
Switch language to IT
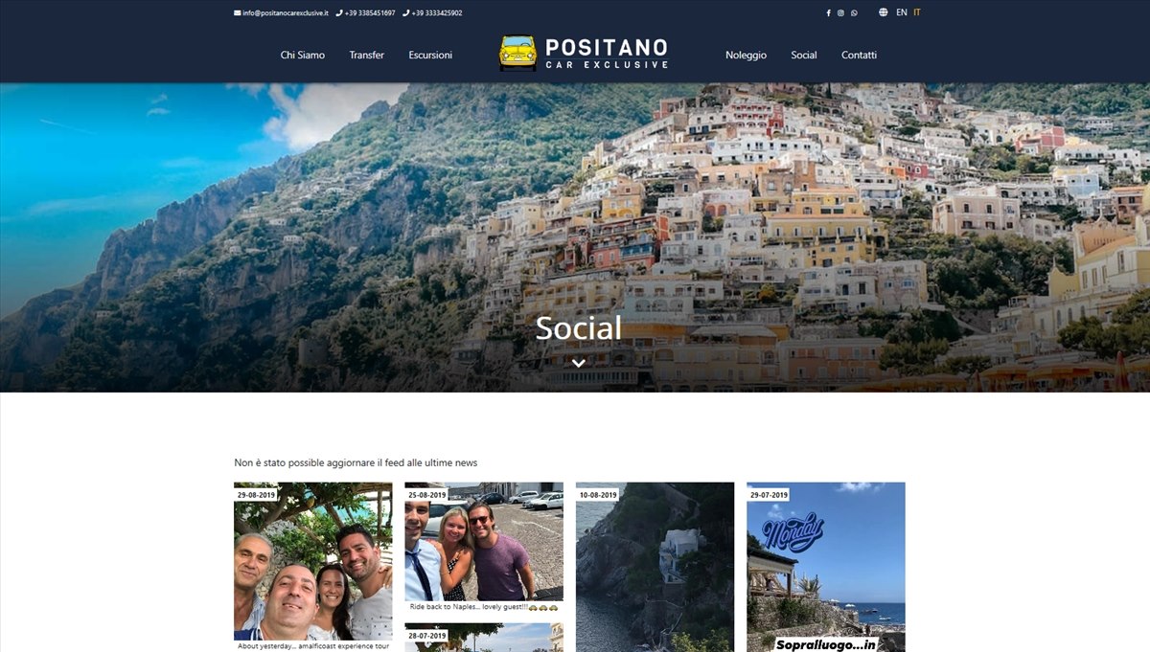[x=917, y=12]
